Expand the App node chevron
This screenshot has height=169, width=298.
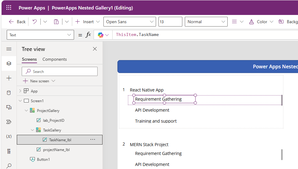20,91
